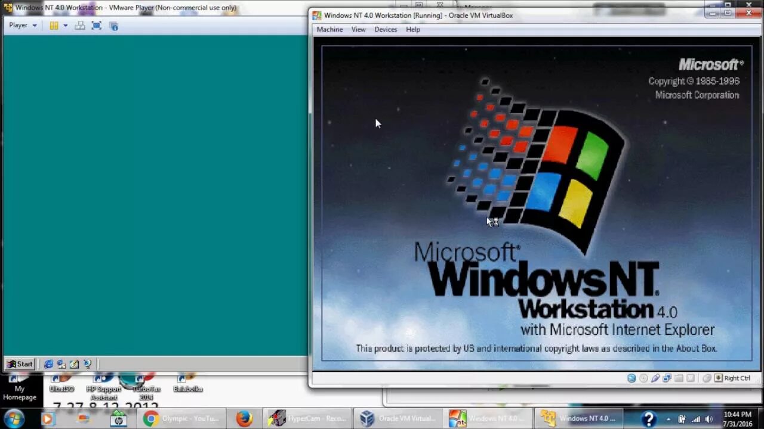Open the Machine menu in VirtualBox

tap(329, 29)
